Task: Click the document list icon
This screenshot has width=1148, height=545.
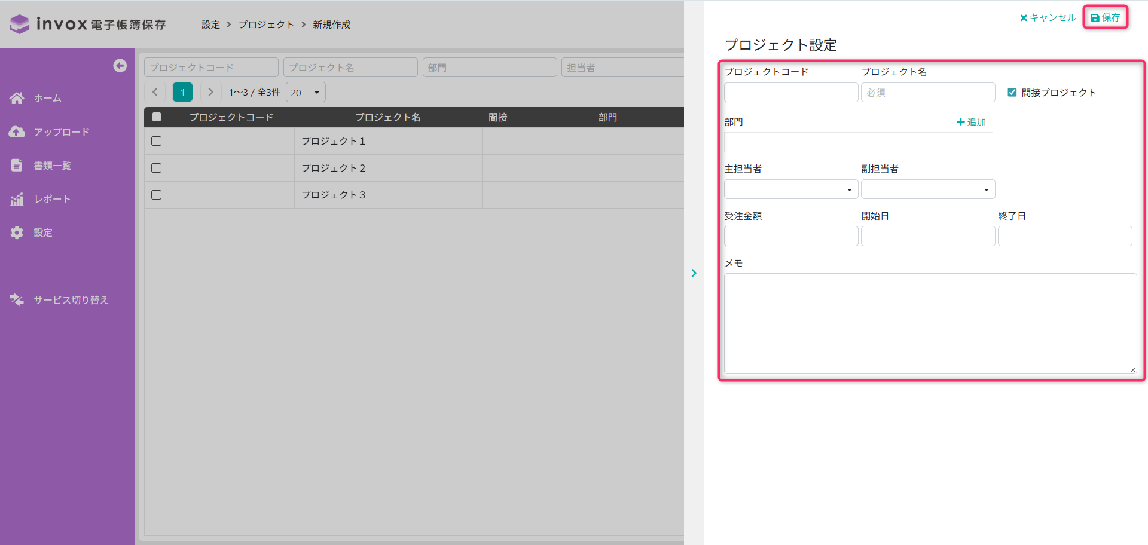Action: pyautogui.click(x=17, y=166)
